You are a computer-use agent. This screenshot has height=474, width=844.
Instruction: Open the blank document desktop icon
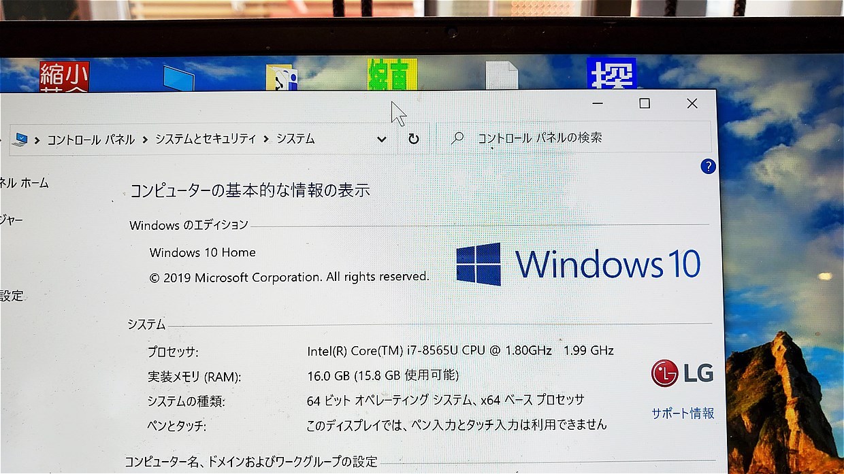[502, 75]
